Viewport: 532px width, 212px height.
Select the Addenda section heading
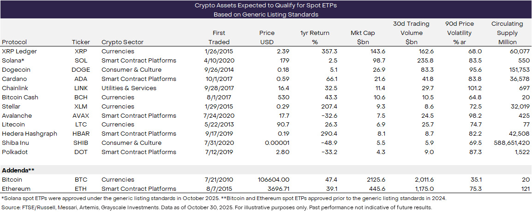coord(18,170)
